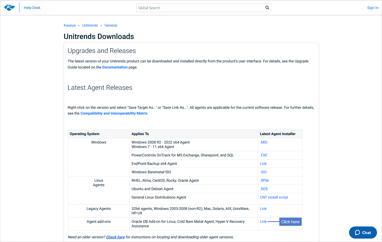Viewport: 382px width, 242px height.
Task: Click the Upgrades and Releases heading
Action: [x=102, y=51]
